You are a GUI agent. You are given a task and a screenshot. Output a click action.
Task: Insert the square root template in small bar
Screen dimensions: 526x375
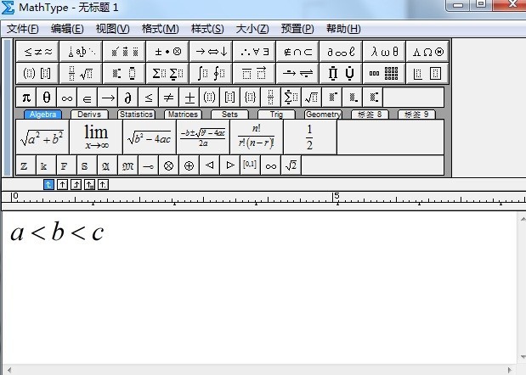(311, 98)
